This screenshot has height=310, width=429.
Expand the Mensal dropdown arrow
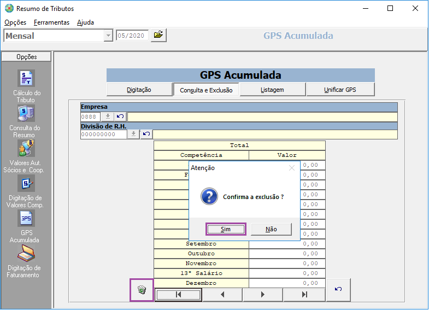coord(109,36)
